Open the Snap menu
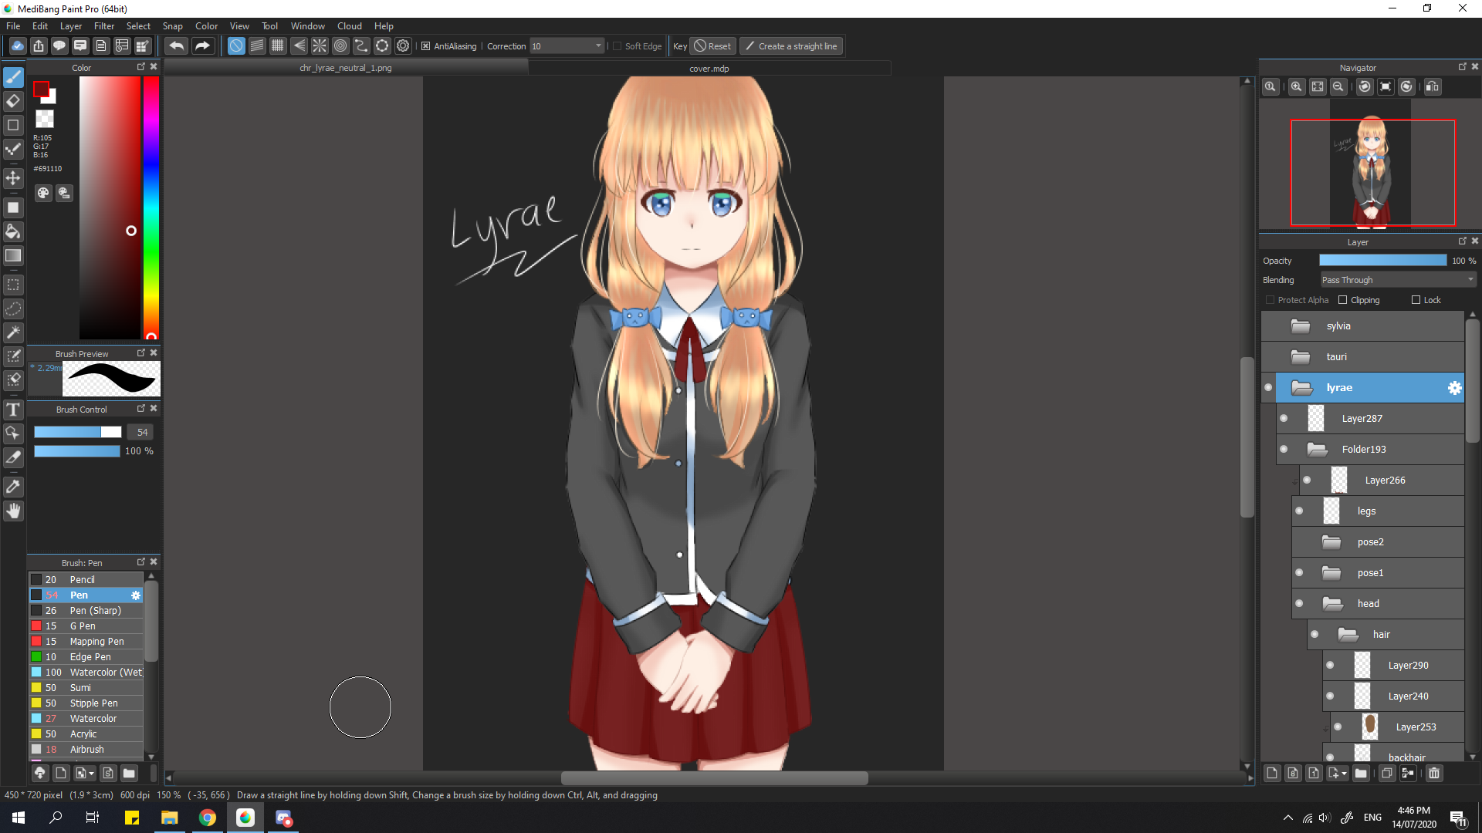This screenshot has height=833, width=1482. [172, 25]
